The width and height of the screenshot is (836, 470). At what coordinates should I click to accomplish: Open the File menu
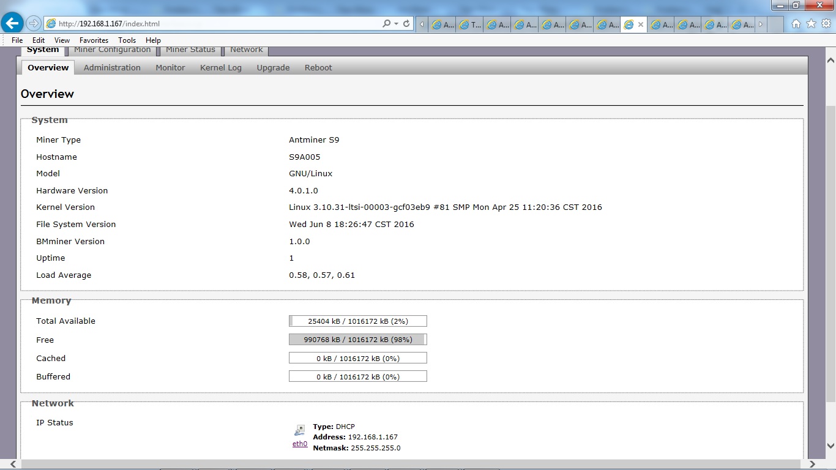coord(17,40)
